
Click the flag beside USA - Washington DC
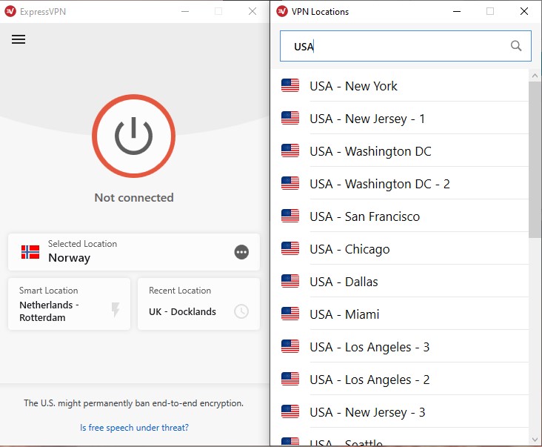tap(290, 150)
